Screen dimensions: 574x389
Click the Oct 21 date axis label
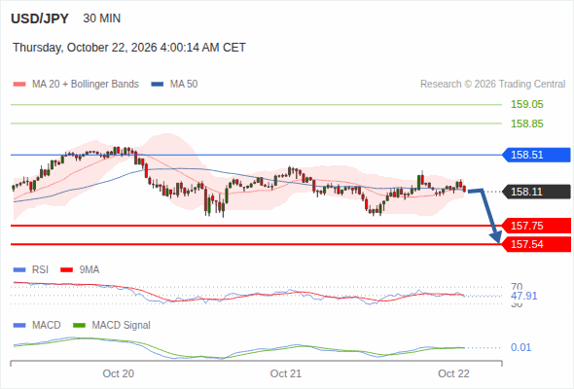pyautogui.click(x=285, y=373)
